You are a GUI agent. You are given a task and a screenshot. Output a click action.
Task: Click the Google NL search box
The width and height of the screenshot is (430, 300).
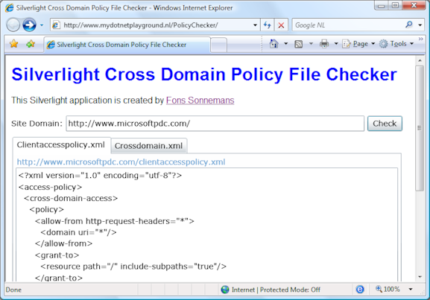coord(348,25)
